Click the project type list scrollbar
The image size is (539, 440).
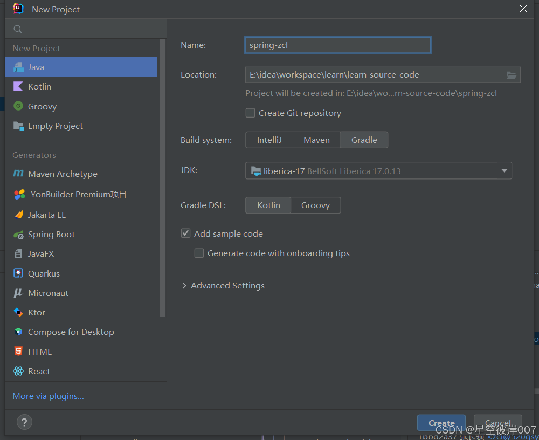(x=163, y=178)
